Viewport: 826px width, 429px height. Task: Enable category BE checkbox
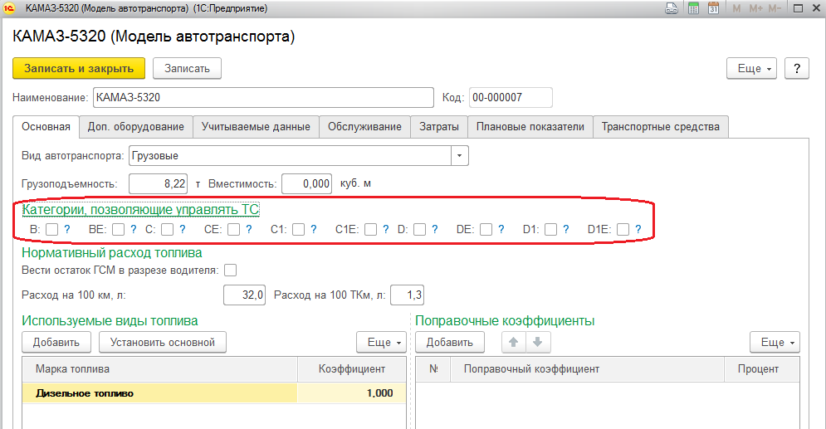click(119, 230)
